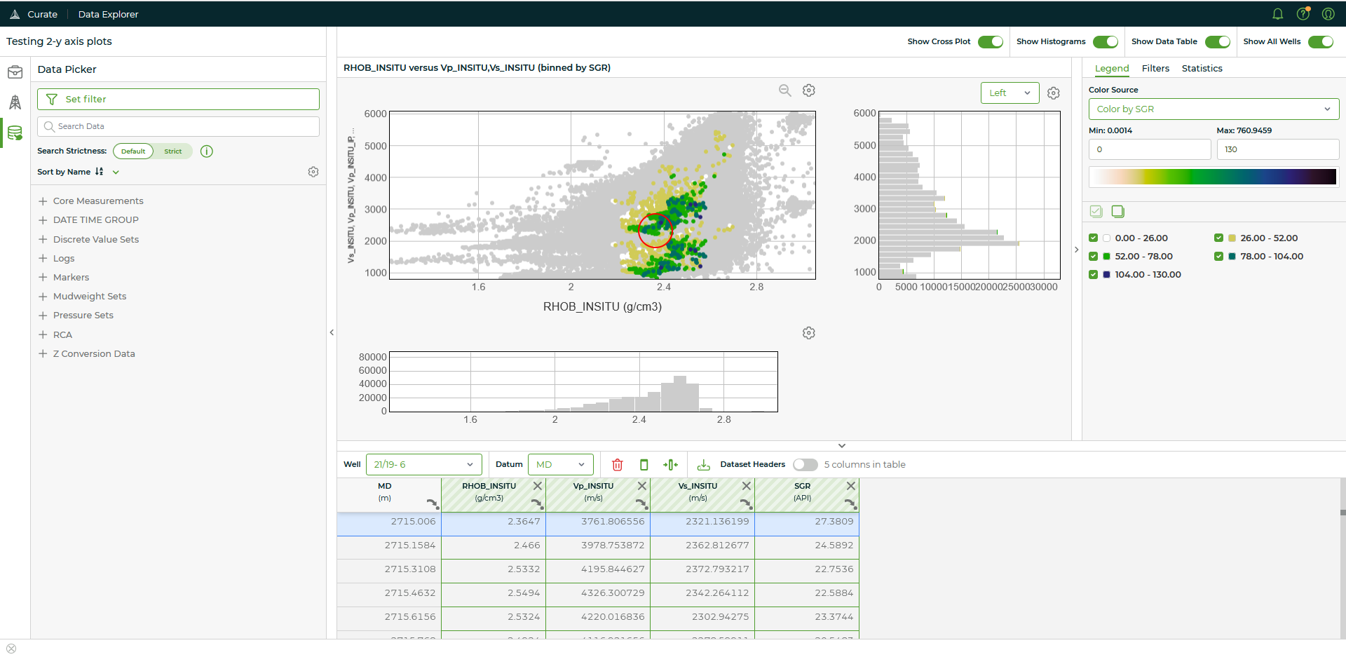Open Data Picker settings gear
Image resolution: width=1346 pixels, height=657 pixels.
point(313,172)
